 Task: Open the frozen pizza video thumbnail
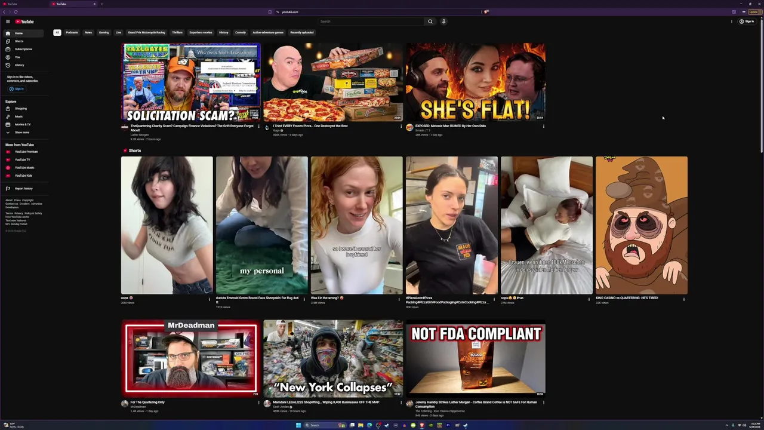pos(333,82)
